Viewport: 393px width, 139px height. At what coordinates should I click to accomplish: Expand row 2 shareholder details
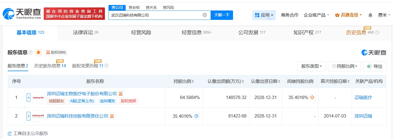29,116
